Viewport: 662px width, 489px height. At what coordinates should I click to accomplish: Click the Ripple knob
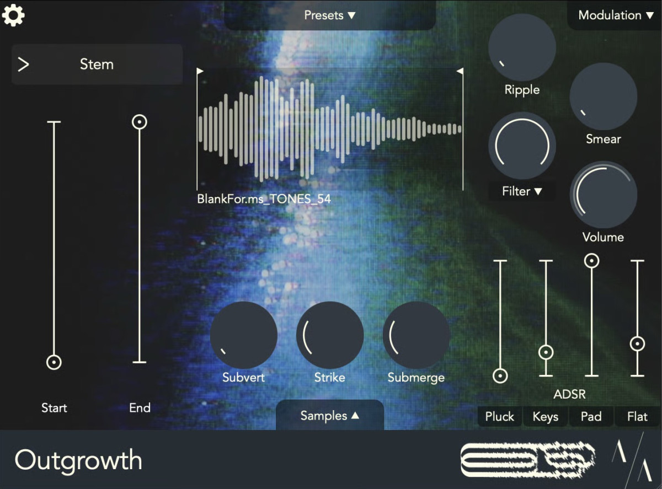pos(522,48)
